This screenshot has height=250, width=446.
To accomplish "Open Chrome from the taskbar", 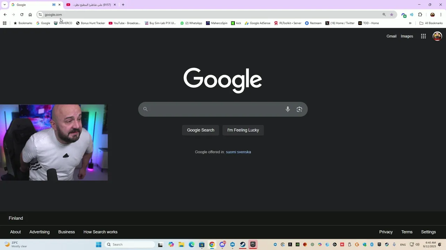I will pyautogui.click(x=212, y=244).
